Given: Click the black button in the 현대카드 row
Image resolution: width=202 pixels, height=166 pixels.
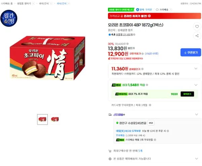Looking at the screenshot, I should point(187,94).
